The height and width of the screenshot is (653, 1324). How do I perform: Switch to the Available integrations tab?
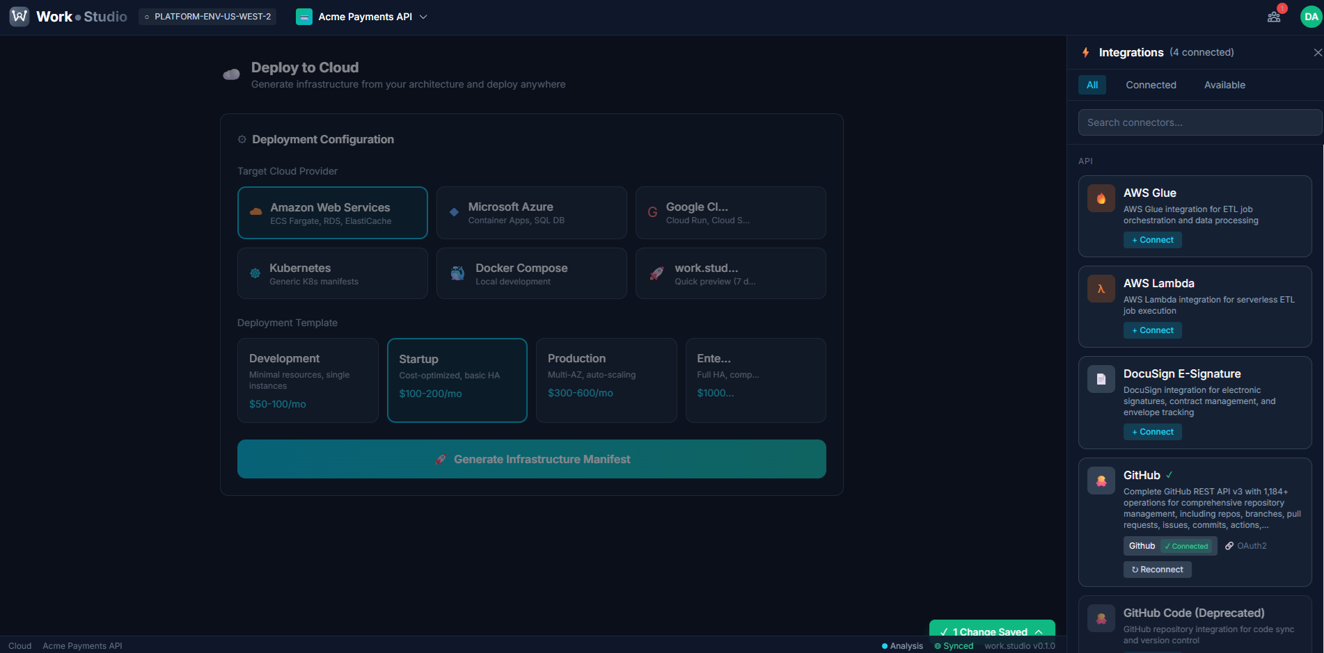[x=1224, y=85]
